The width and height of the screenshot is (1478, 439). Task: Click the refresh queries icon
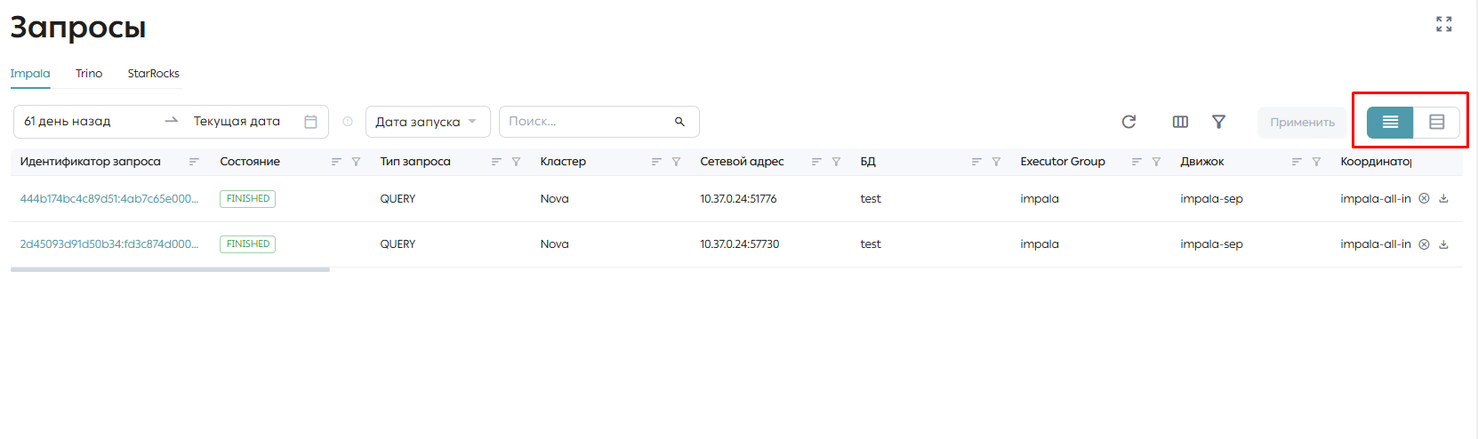[1129, 122]
